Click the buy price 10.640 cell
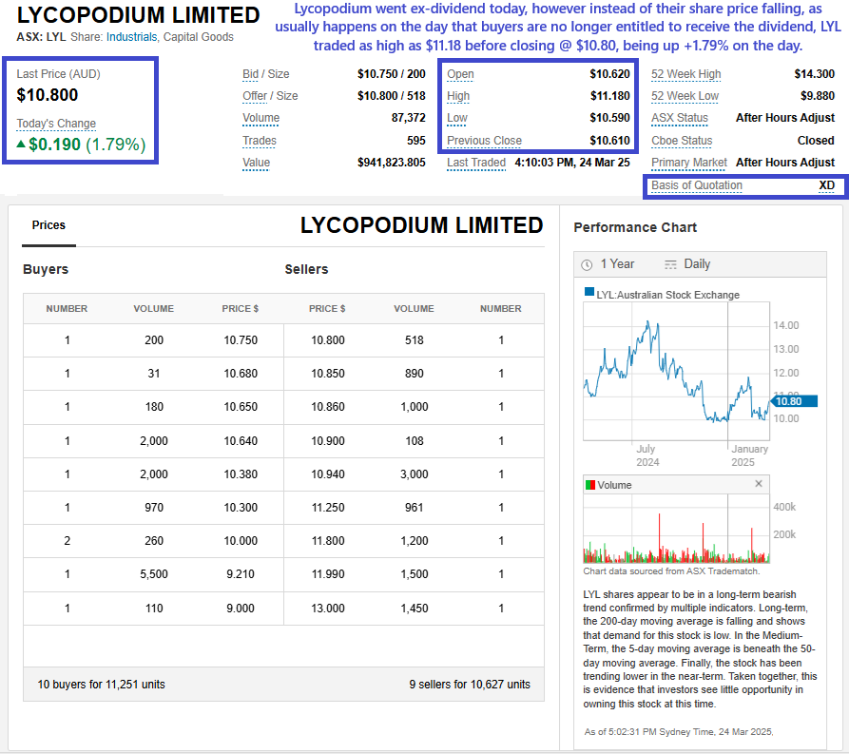 point(241,441)
